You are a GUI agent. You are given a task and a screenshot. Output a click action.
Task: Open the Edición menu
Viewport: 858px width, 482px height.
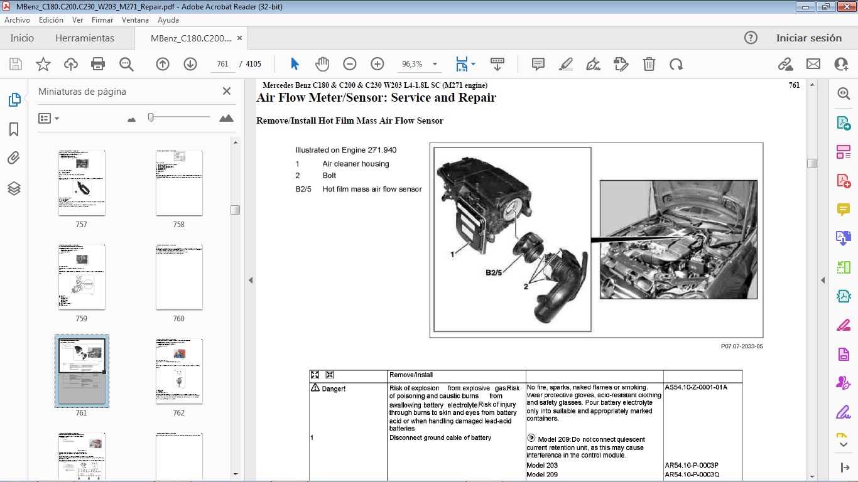click(x=51, y=20)
